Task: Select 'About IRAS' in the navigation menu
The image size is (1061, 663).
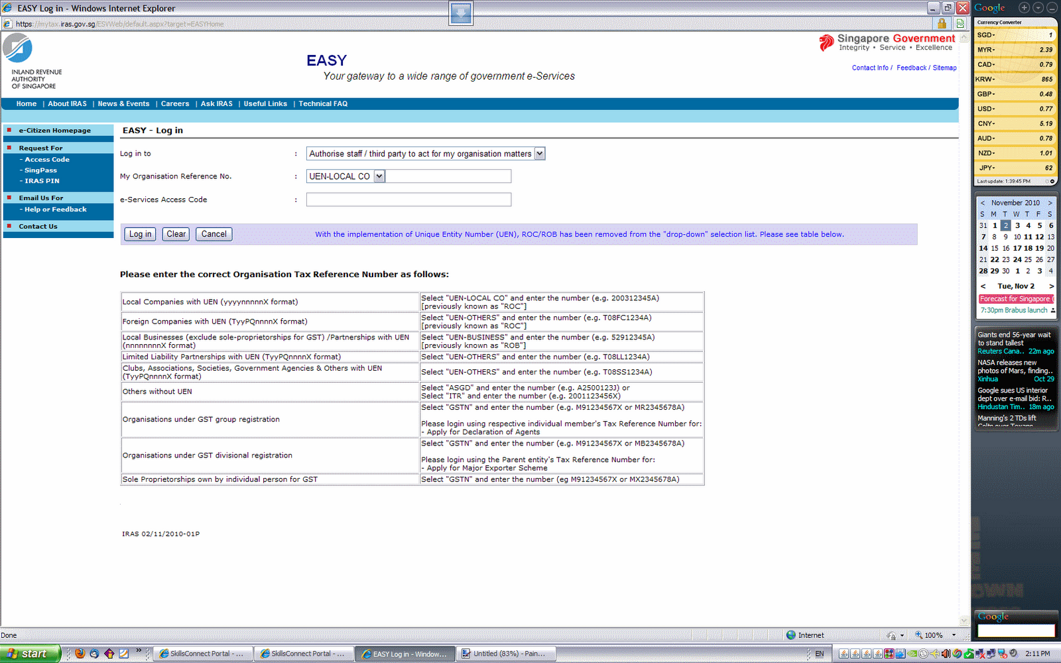Action: [66, 103]
